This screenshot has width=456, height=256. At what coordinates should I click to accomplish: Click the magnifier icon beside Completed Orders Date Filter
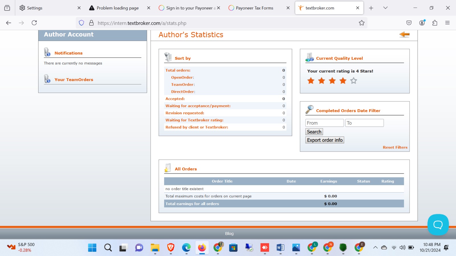coord(310,110)
